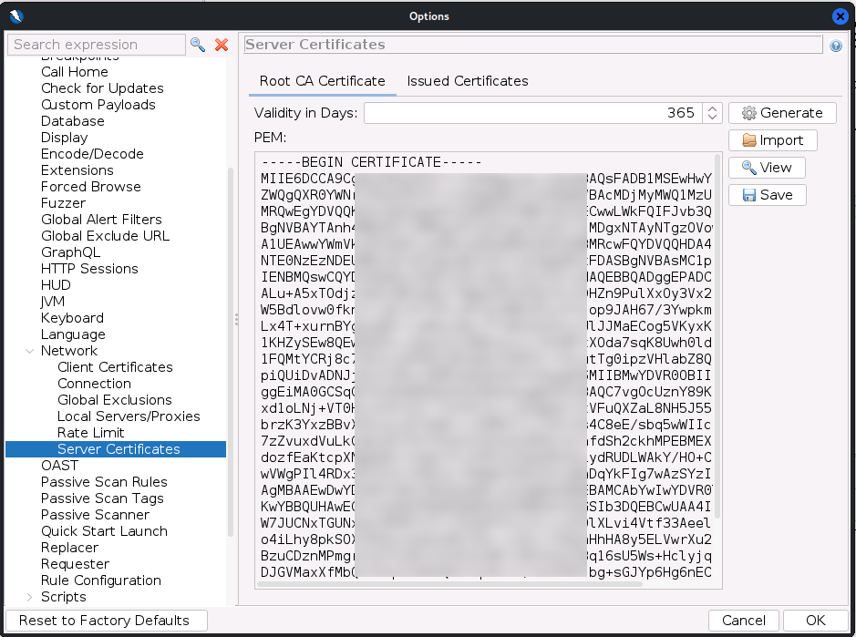This screenshot has width=856, height=637.
Task: Click the ZAP logo icon in title bar
Action: 16,16
